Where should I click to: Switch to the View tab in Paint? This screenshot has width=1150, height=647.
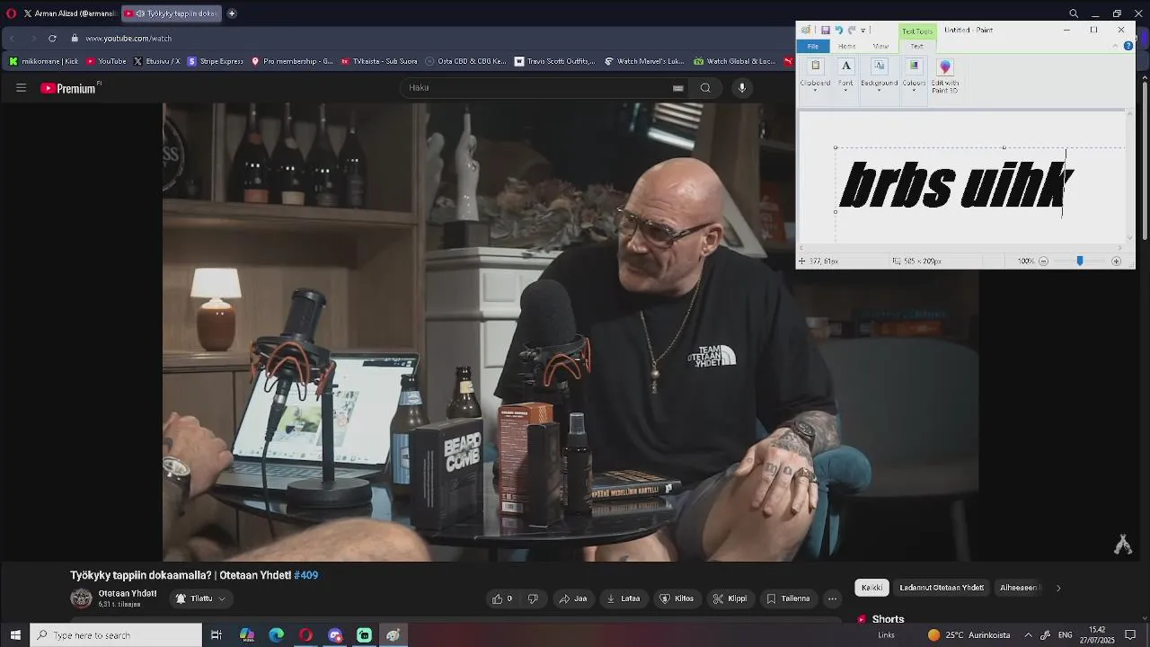click(880, 46)
